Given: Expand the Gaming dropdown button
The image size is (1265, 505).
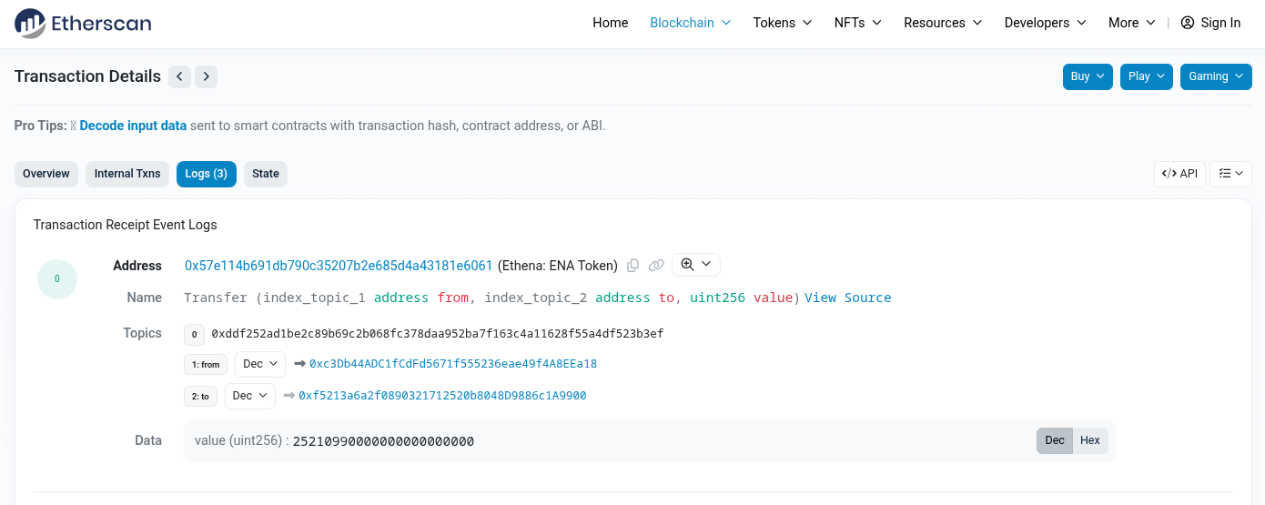Looking at the screenshot, I should (1216, 76).
